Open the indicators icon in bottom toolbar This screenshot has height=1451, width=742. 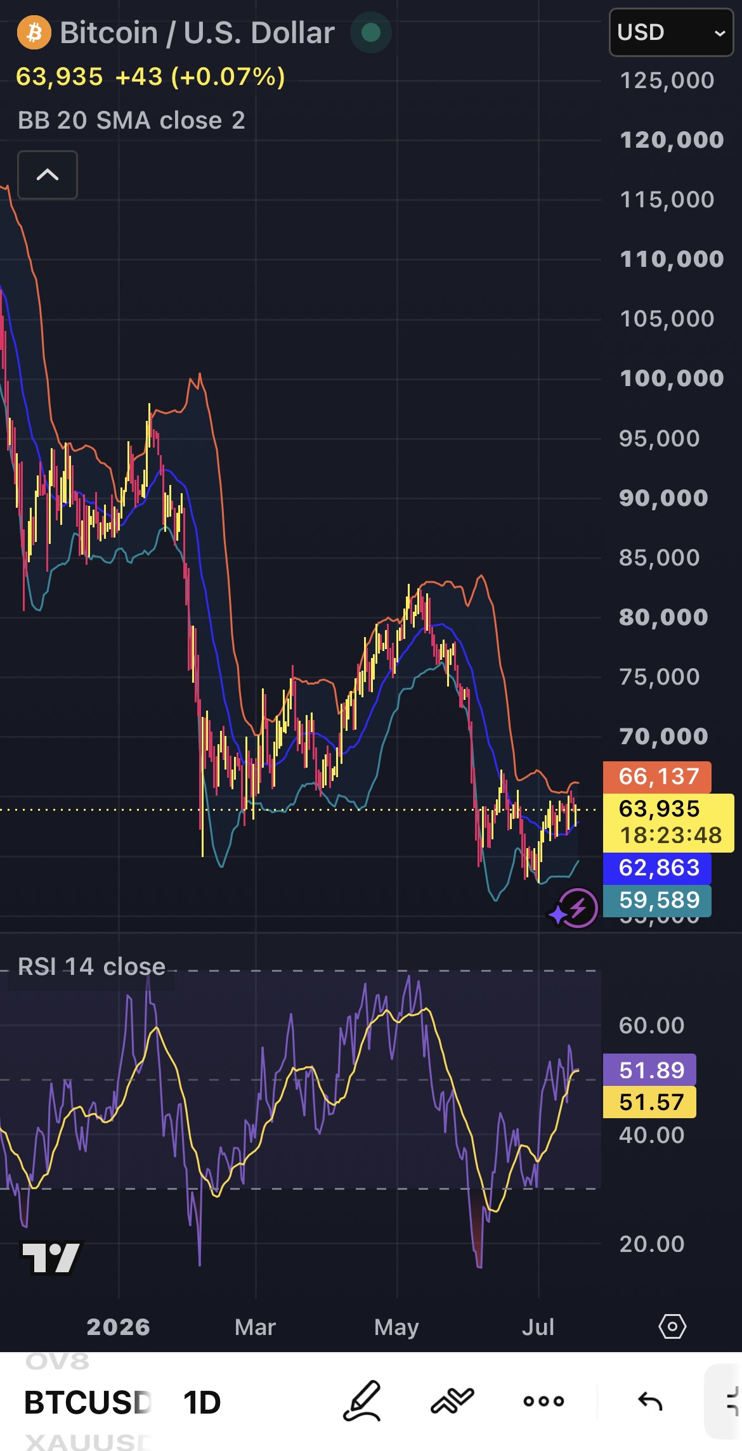coord(452,1401)
